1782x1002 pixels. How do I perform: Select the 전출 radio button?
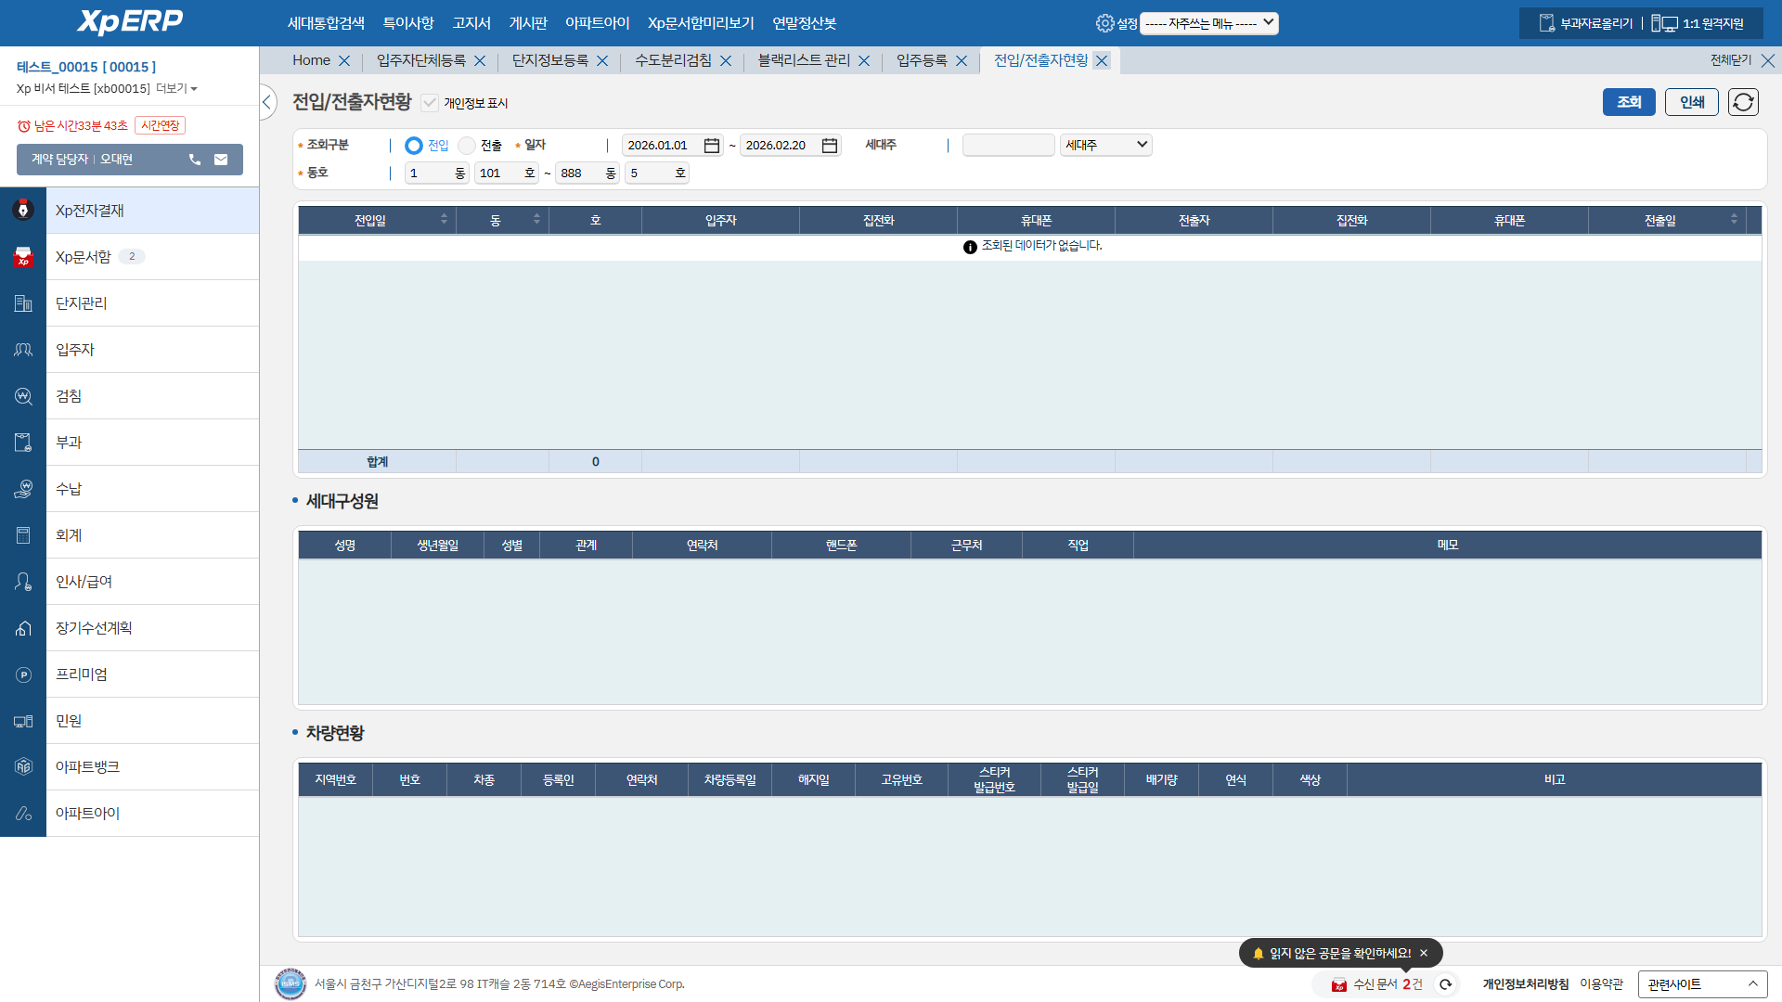[467, 146]
